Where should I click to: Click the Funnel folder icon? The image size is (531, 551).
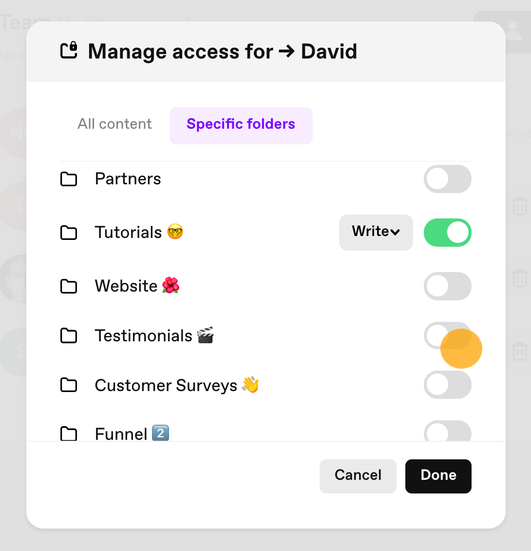tap(69, 433)
